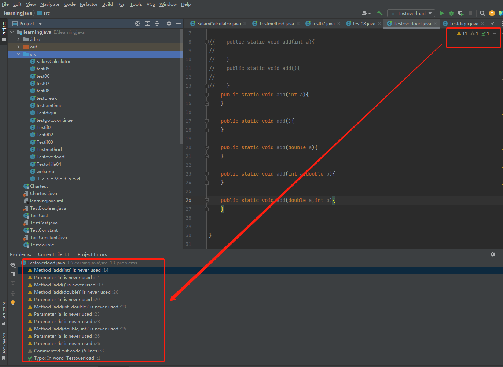
Task: Open the File menu
Action: coord(5,4)
